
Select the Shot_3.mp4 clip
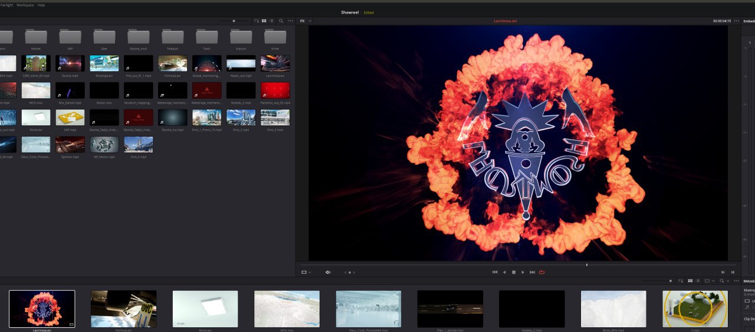click(x=241, y=117)
